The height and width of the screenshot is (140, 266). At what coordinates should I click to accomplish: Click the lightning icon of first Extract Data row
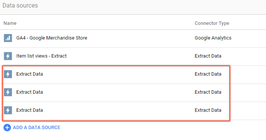point(8,74)
